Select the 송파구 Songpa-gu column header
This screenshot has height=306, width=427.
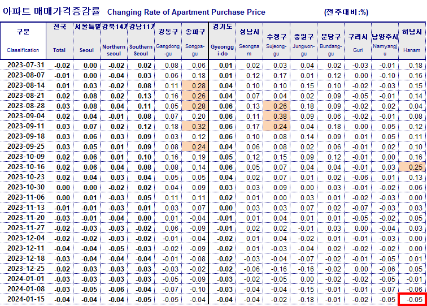click(195, 41)
